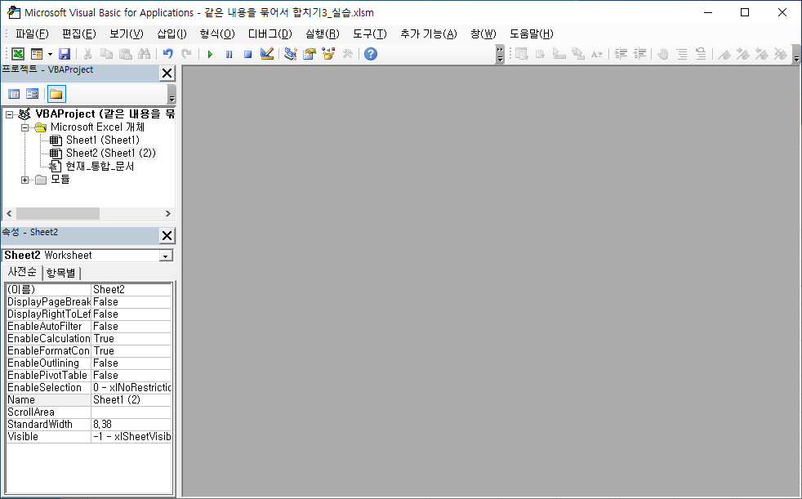The height and width of the screenshot is (499, 802).
Task: Toggle Bookmark flag icon
Action: [x=724, y=54]
